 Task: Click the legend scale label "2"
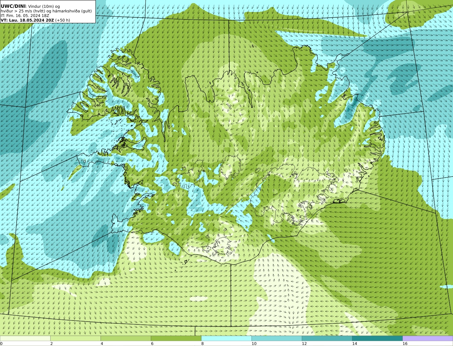click(52, 344)
